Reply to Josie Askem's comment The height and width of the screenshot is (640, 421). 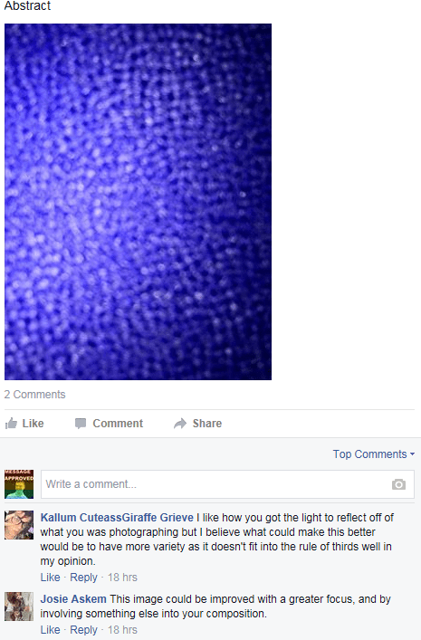(x=83, y=630)
